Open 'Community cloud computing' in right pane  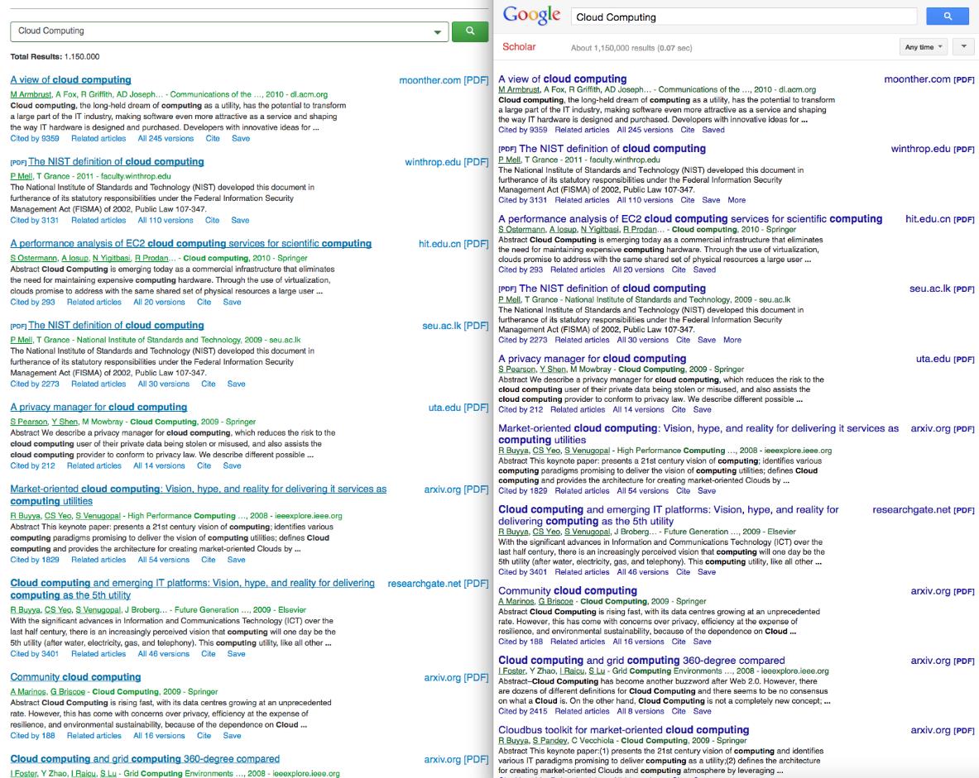[x=568, y=590]
